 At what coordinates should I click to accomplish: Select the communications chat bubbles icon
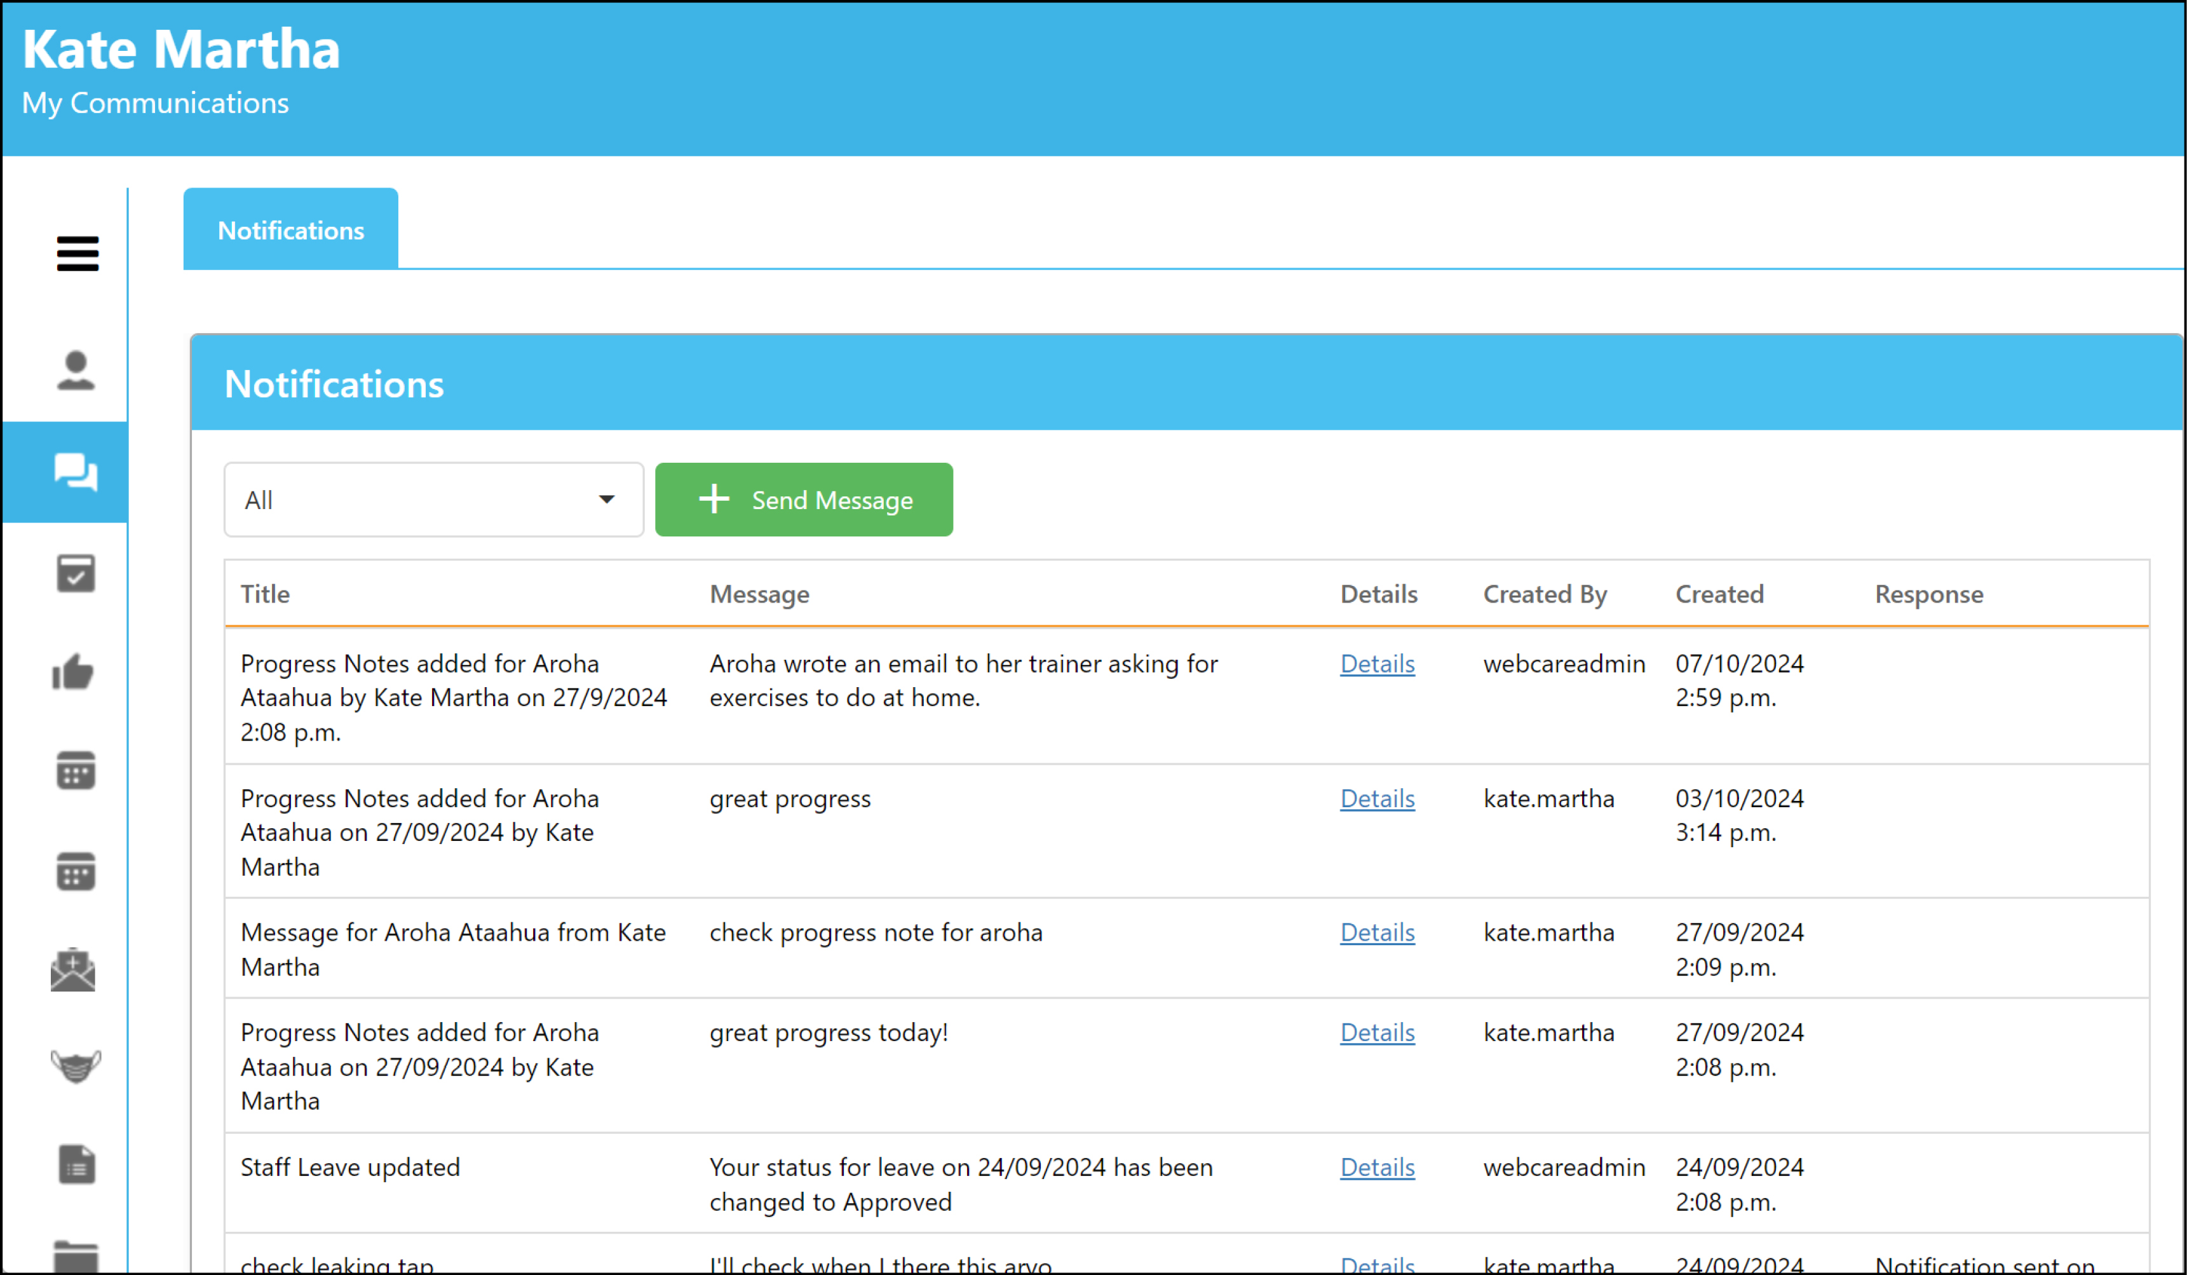click(x=76, y=472)
